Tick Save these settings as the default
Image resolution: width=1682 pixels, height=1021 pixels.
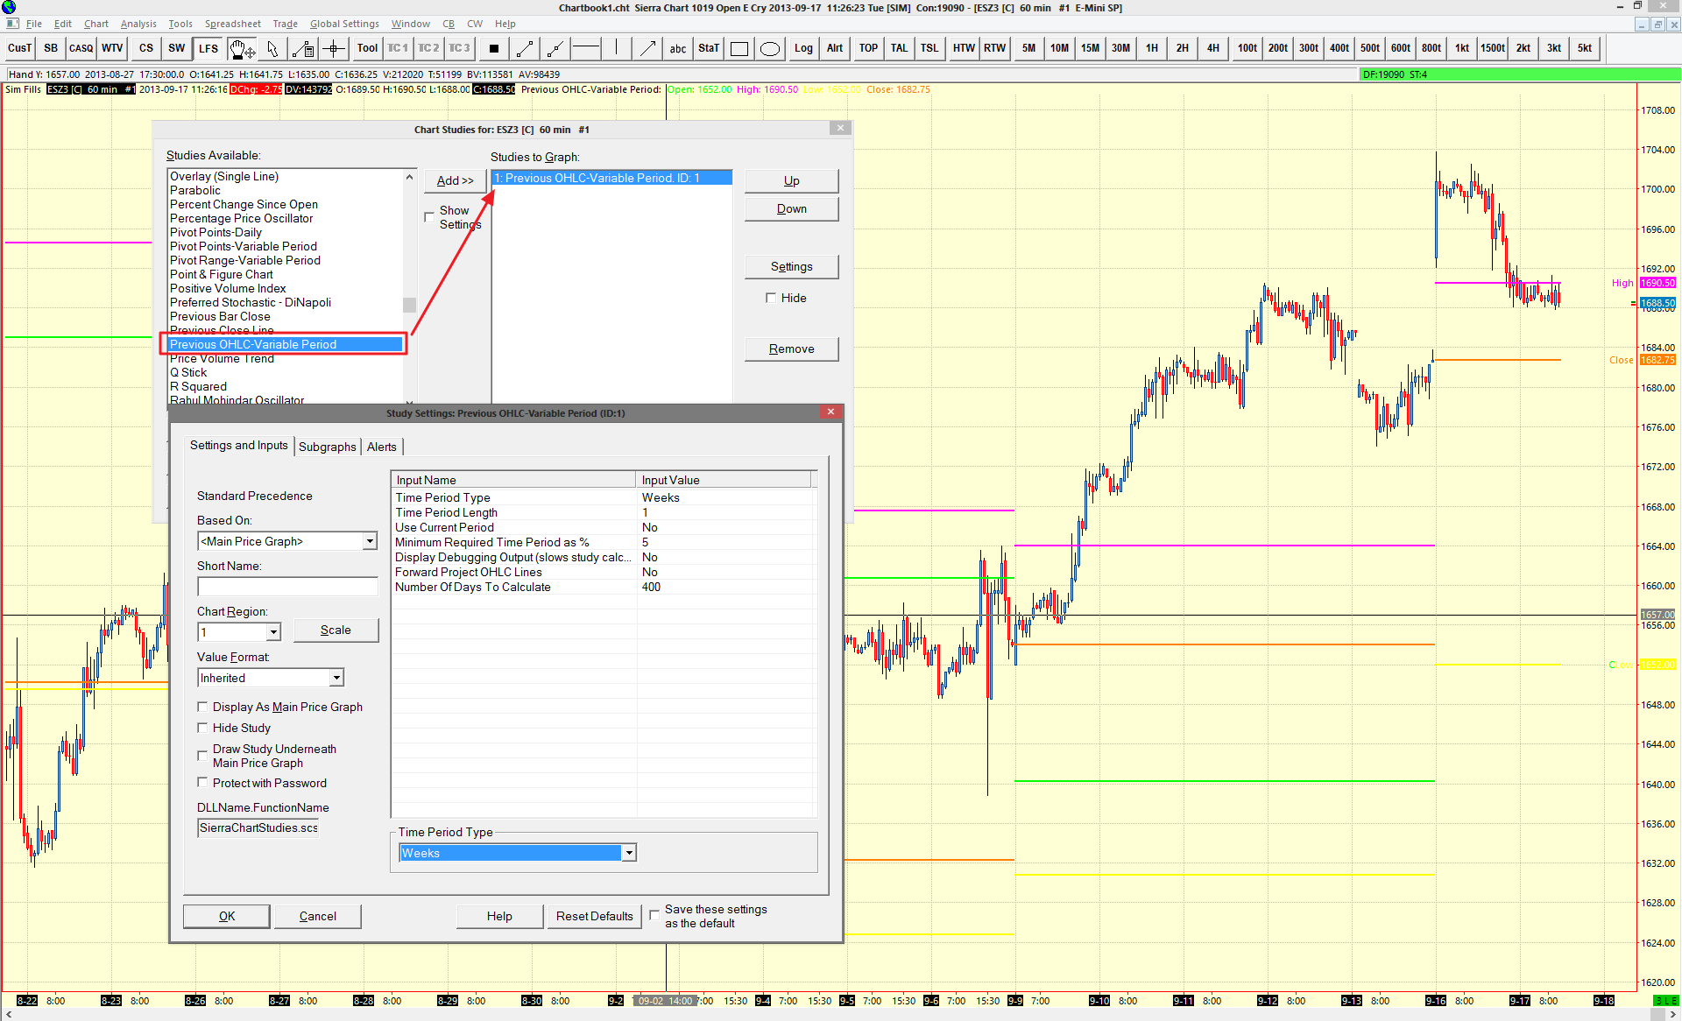point(654,916)
